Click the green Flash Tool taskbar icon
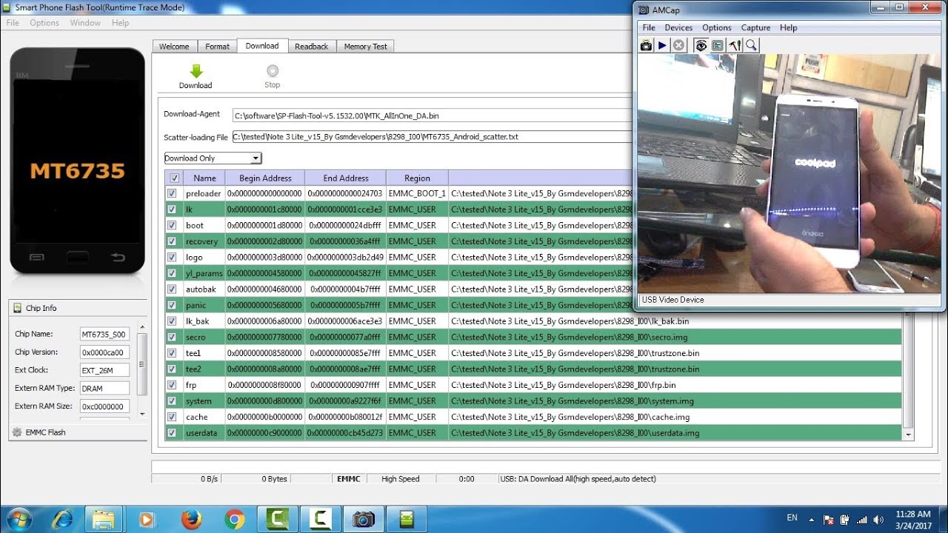This screenshot has height=533, width=948. point(407,519)
